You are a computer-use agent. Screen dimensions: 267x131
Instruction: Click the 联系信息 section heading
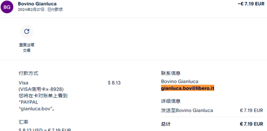171,73
